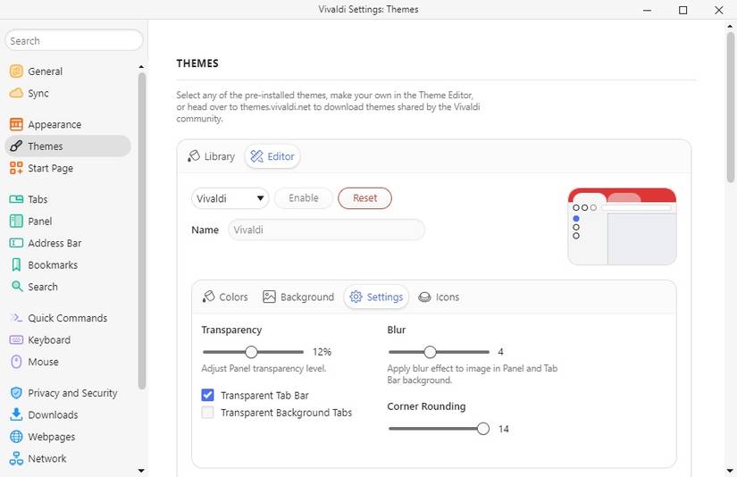This screenshot has height=477, width=737.
Task: Click the Library paint bucket icon
Action: 194,156
